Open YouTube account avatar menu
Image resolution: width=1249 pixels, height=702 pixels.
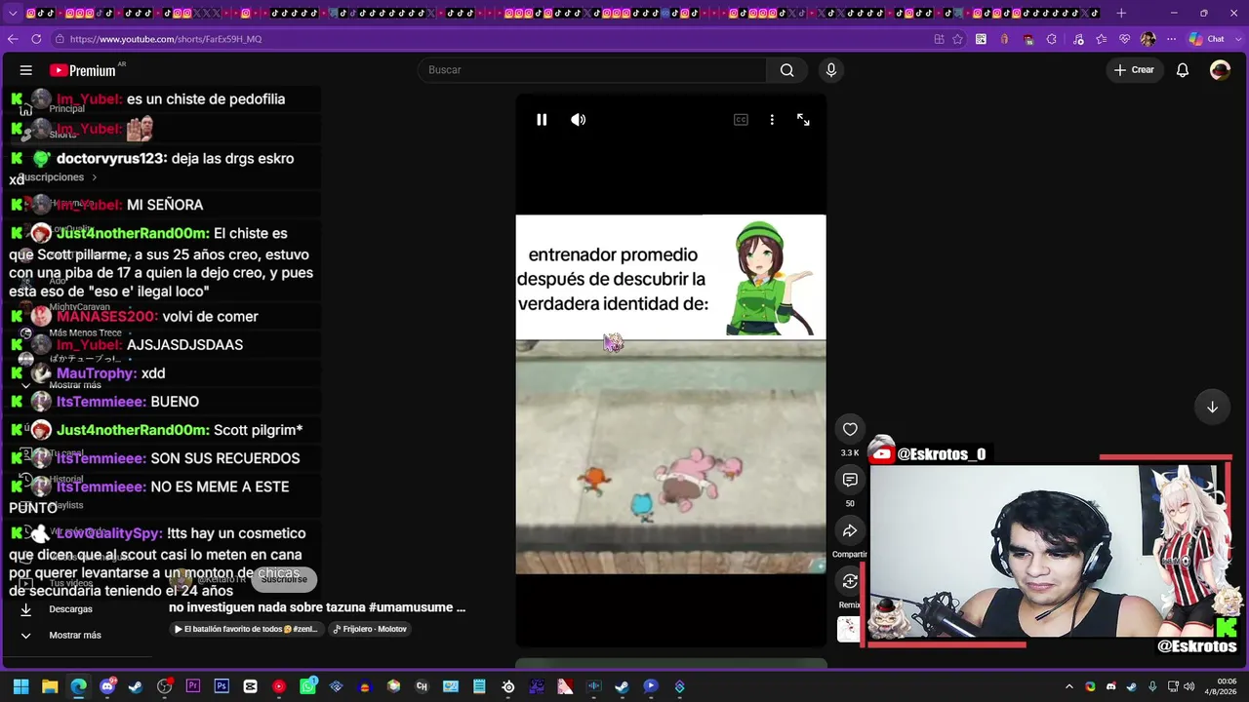coord(1220,70)
